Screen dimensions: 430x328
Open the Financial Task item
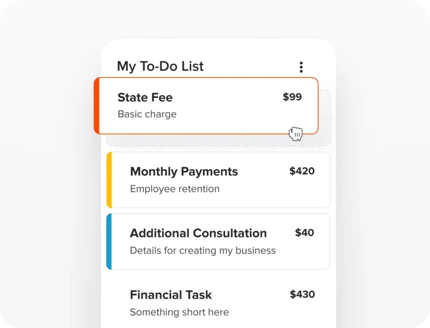point(171,295)
